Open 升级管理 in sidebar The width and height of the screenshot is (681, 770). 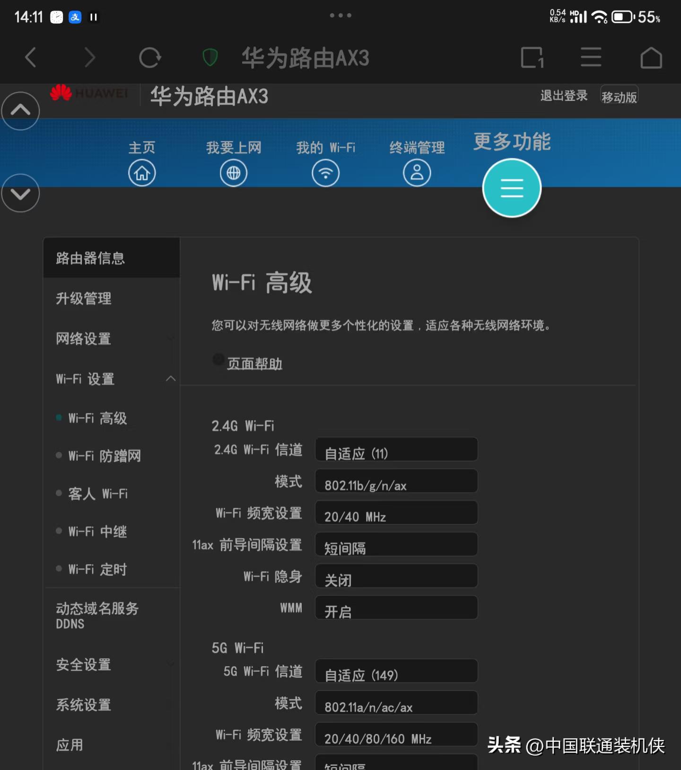pyautogui.click(x=112, y=298)
